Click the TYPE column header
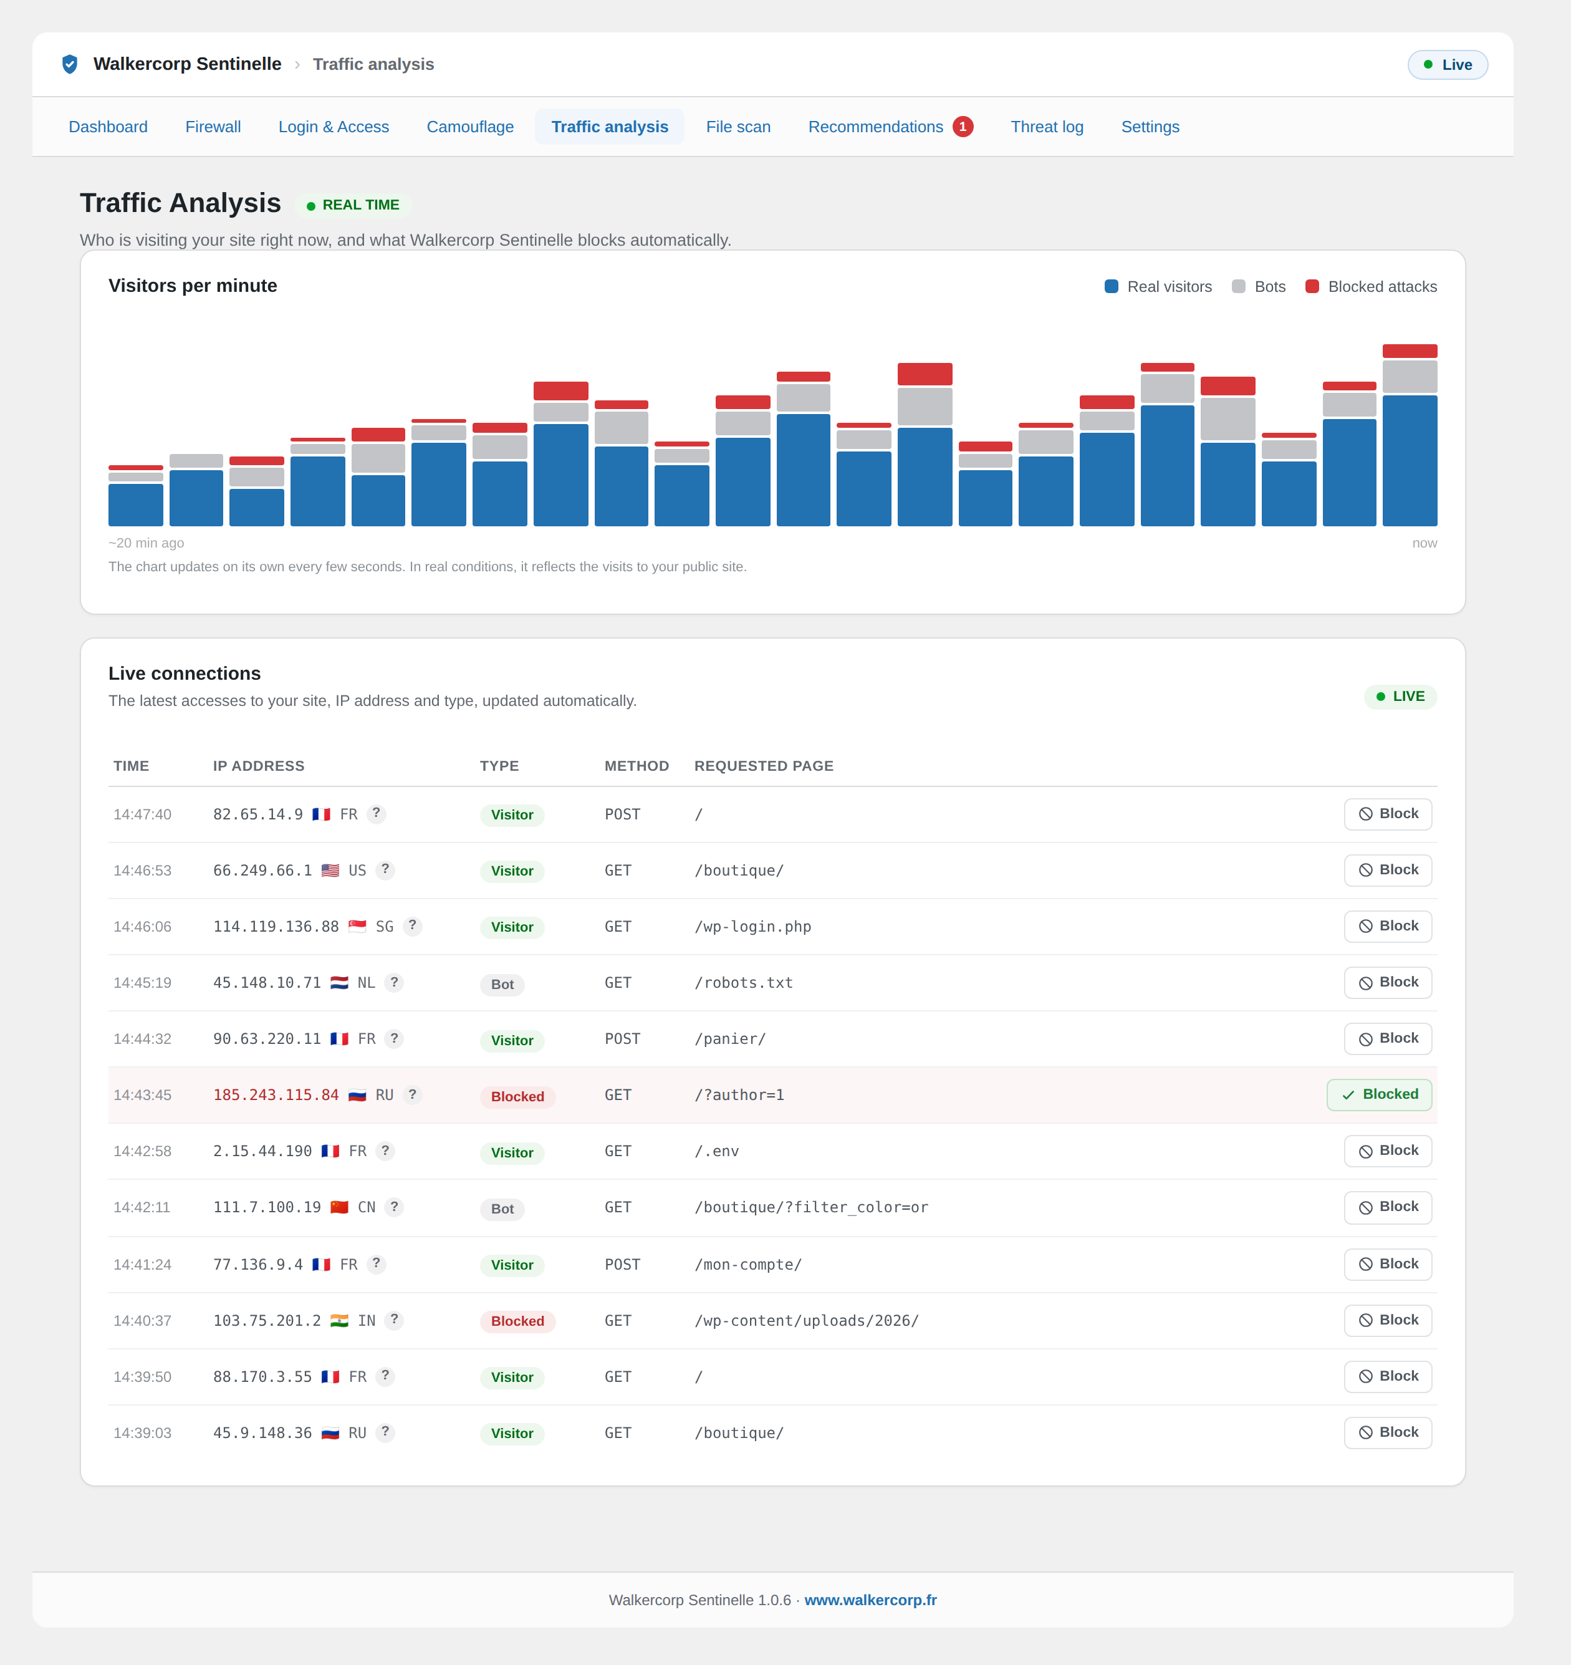1571x1665 pixels. tap(499, 766)
